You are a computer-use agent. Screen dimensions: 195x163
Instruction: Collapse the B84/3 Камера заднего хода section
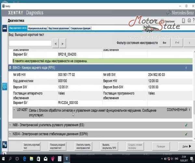[x=10, y=68]
